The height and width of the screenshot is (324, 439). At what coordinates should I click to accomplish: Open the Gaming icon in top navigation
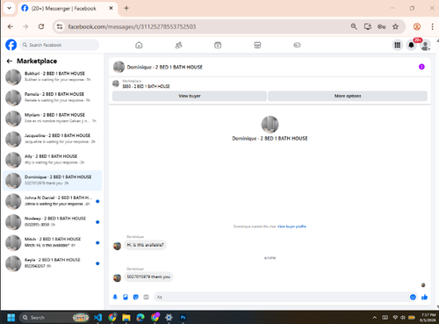click(x=297, y=45)
